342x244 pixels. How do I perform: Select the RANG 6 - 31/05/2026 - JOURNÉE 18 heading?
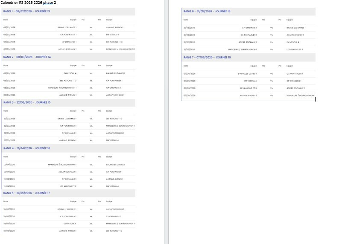(207, 11)
